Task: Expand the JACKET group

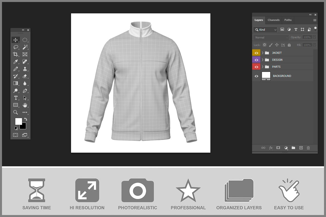Action: [x=262, y=53]
